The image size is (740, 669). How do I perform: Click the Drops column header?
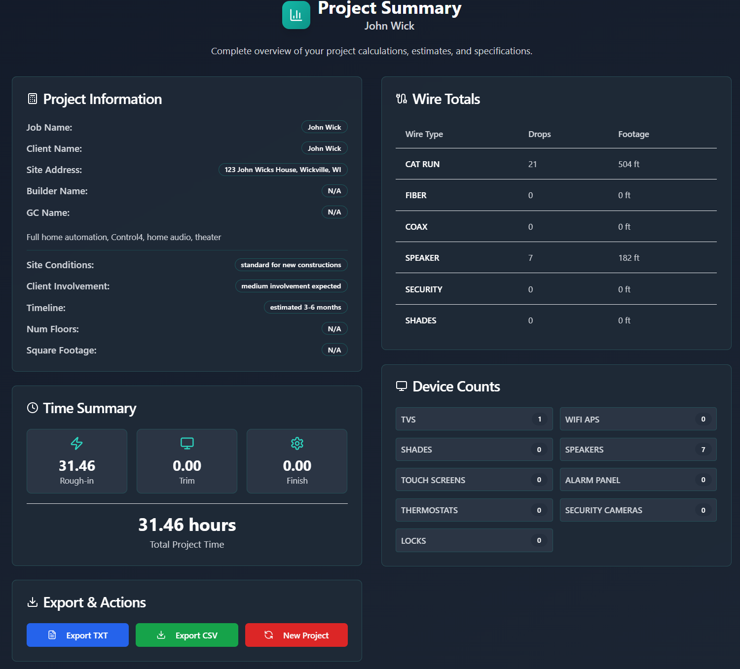pos(539,134)
